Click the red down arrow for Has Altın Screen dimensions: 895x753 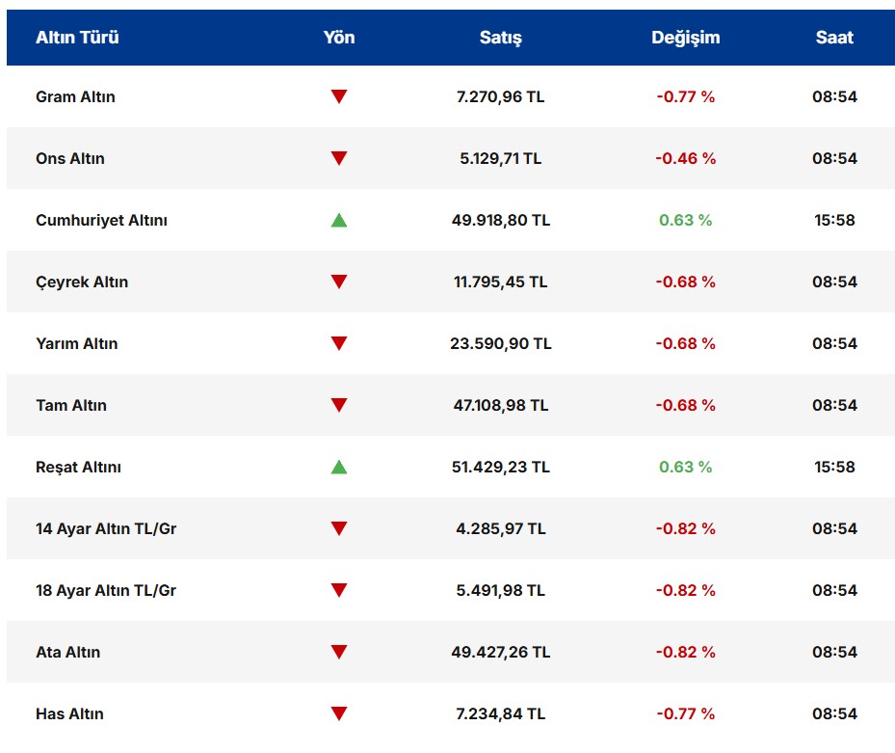point(338,713)
